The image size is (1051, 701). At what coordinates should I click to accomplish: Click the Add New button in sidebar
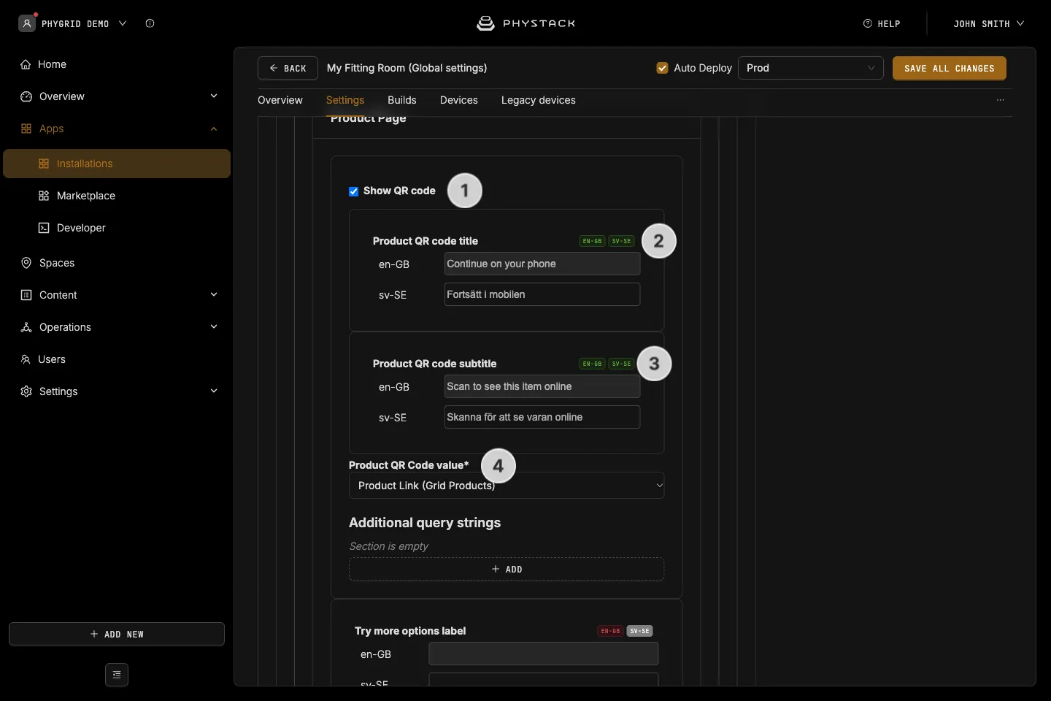(117, 634)
